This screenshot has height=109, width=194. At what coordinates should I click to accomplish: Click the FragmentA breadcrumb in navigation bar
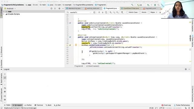[x=100, y=5]
